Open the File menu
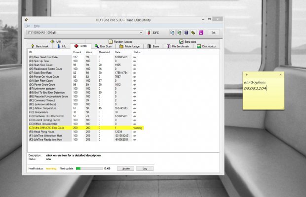Screen dimensions: 306x197 pyautogui.click(x=28, y=26)
